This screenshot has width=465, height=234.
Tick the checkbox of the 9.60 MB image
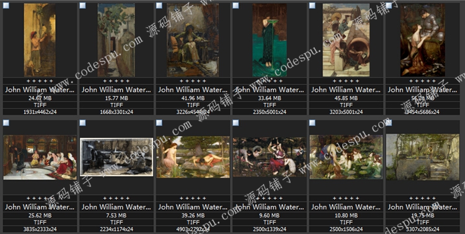236,123
